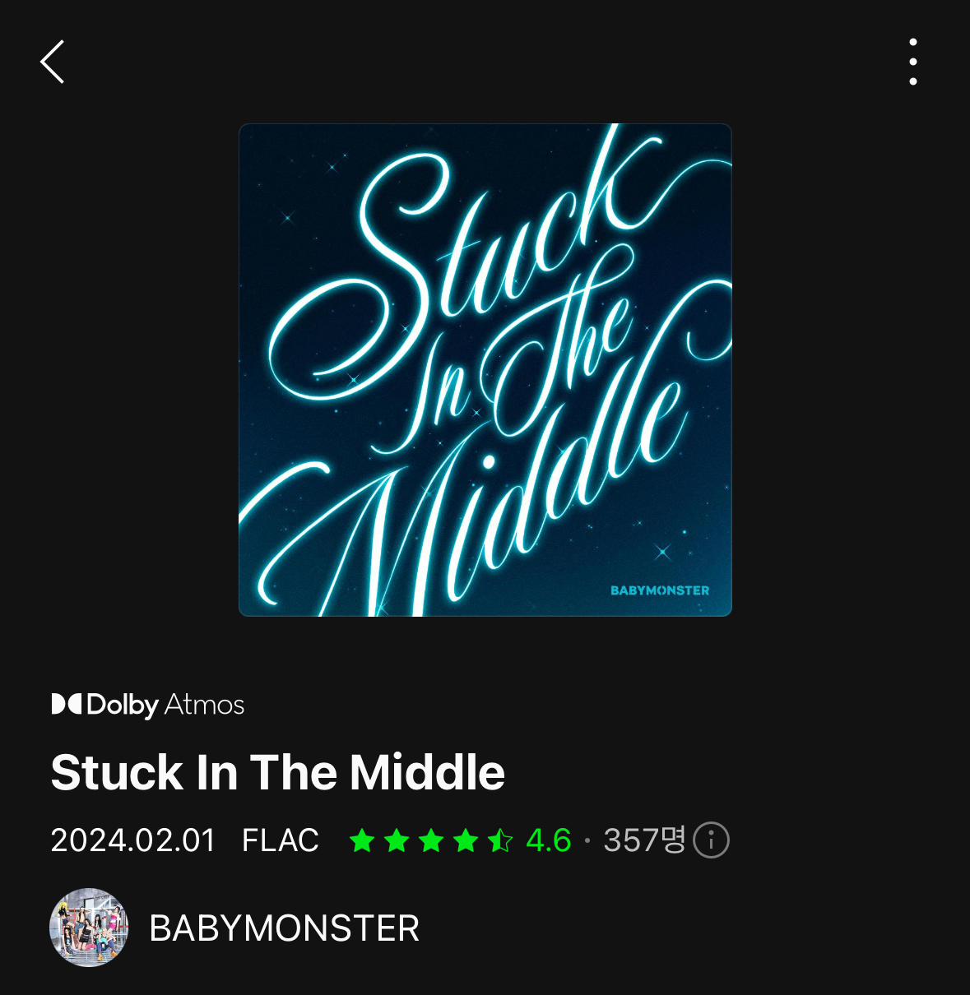Select the fourth green rating star
Viewport: 970px width, 995px height.
click(466, 840)
